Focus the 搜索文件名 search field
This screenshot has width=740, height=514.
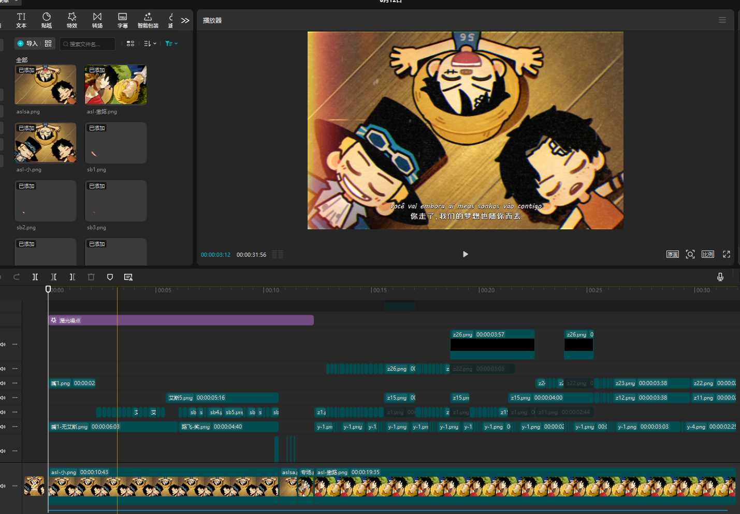coord(88,44)
